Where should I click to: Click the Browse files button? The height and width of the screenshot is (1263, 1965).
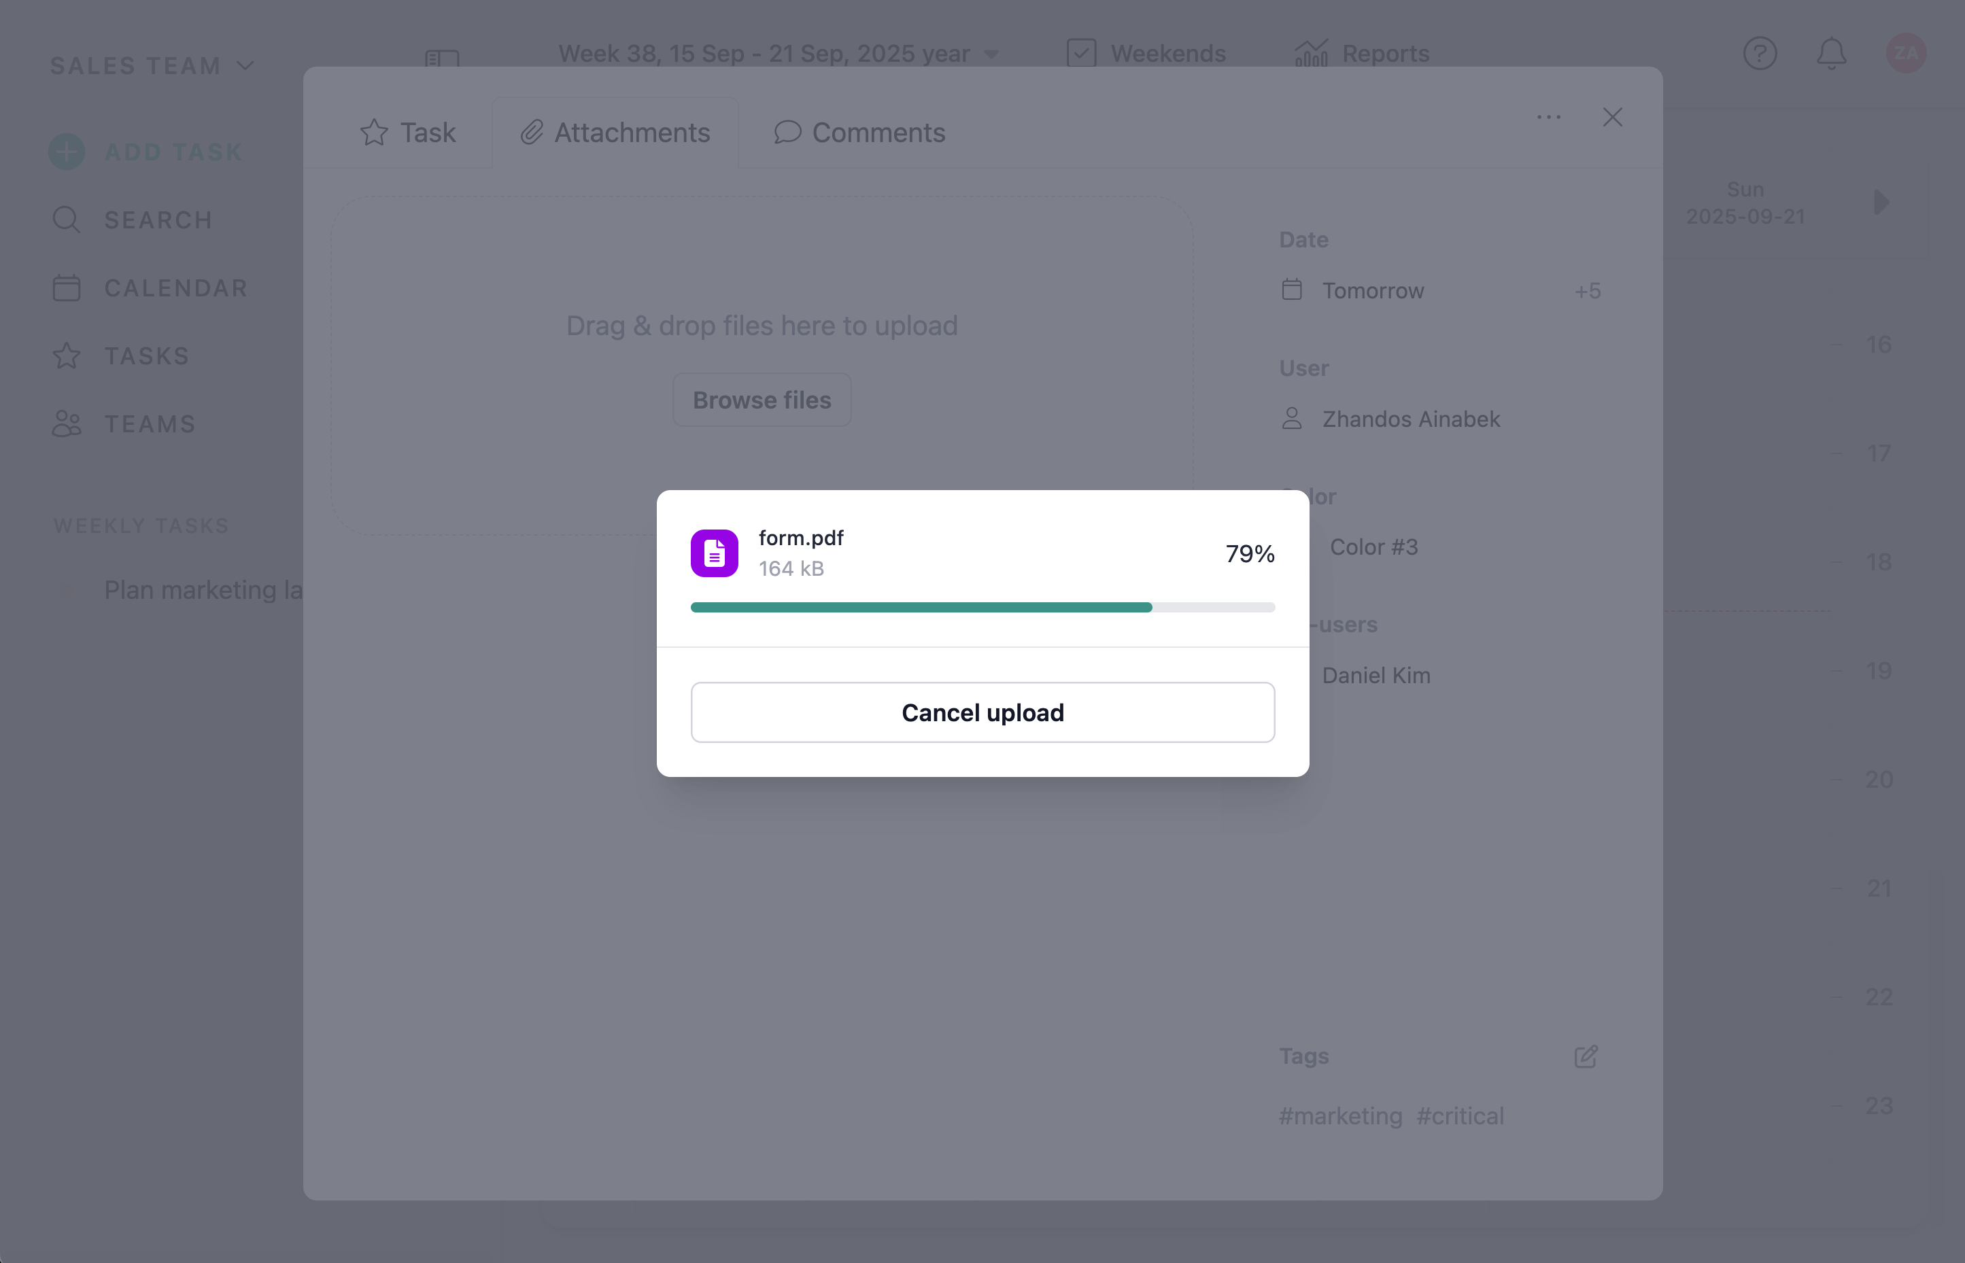[761, 400]
